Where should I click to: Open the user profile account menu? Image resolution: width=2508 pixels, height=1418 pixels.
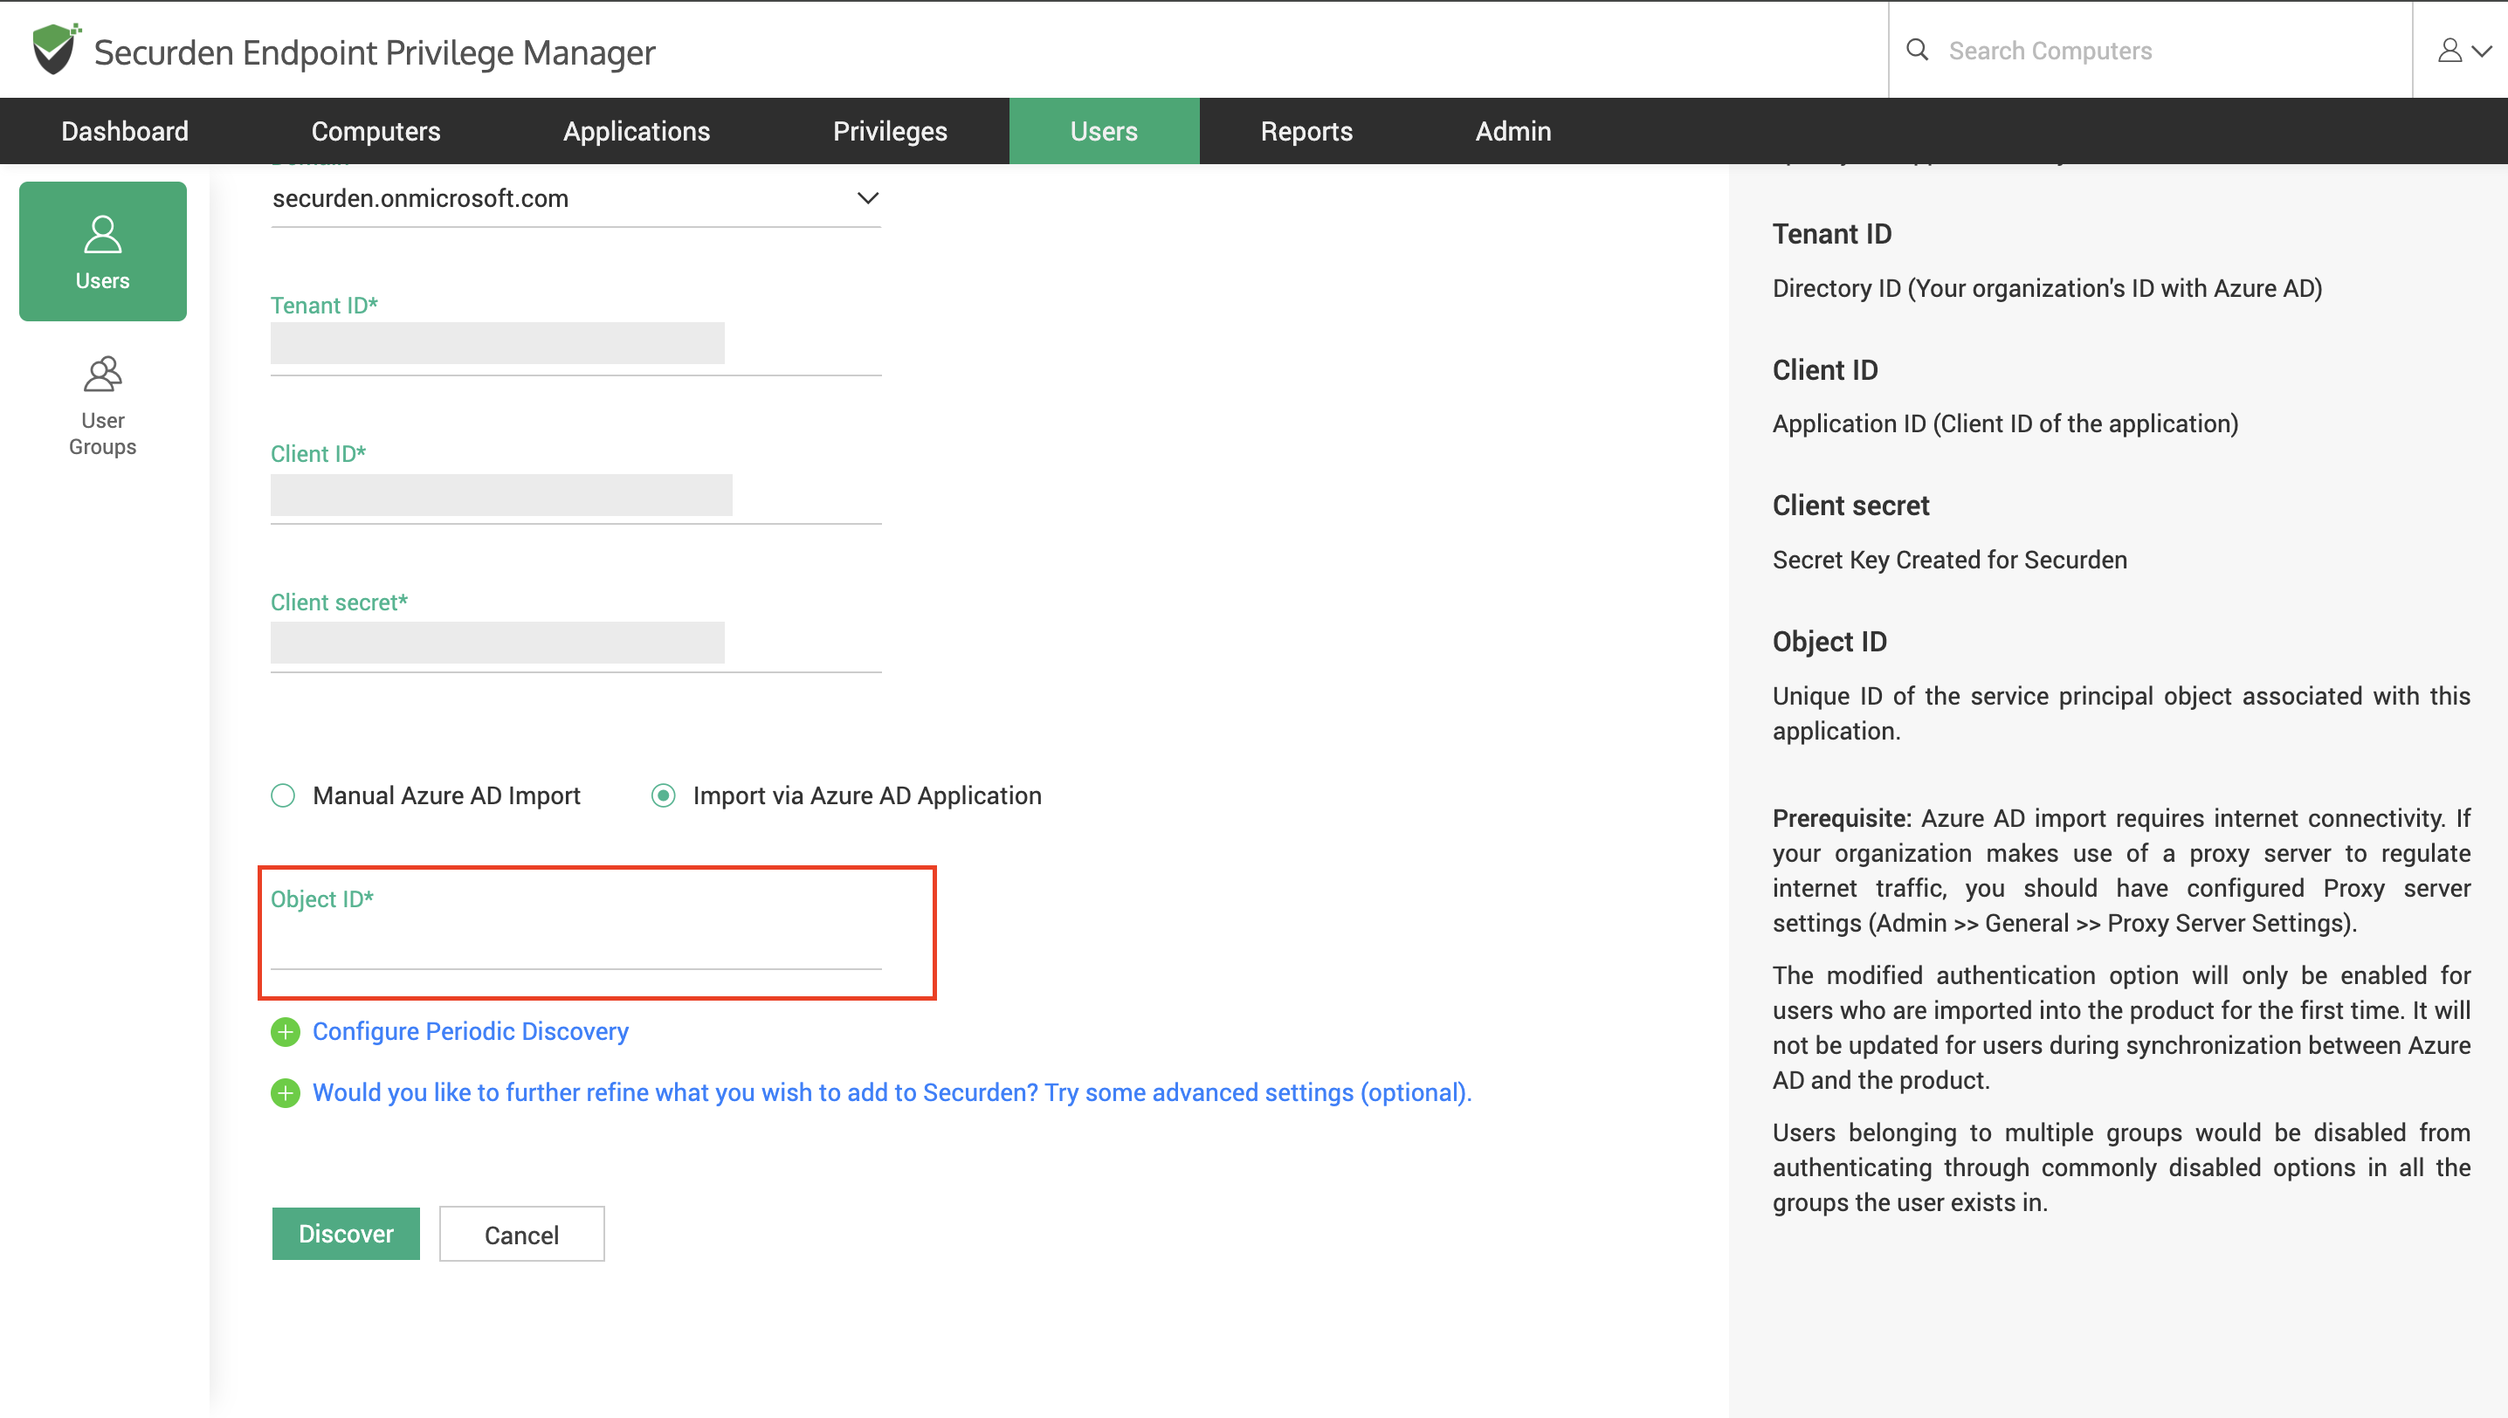click(2461, 50)
